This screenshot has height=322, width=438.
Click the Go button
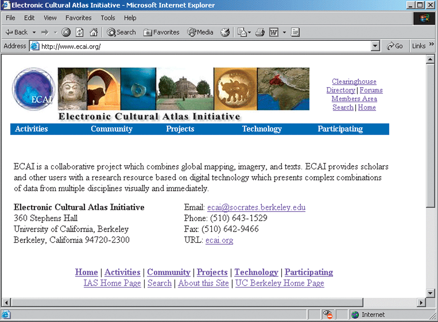pos(395,46)
